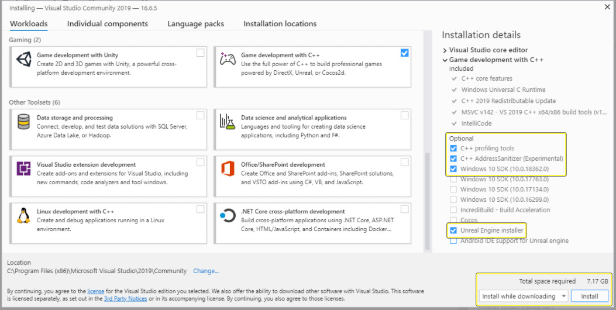Check Visual Studio extension development workload
This screenshot has height=310, width=616.
click(200, 162)
